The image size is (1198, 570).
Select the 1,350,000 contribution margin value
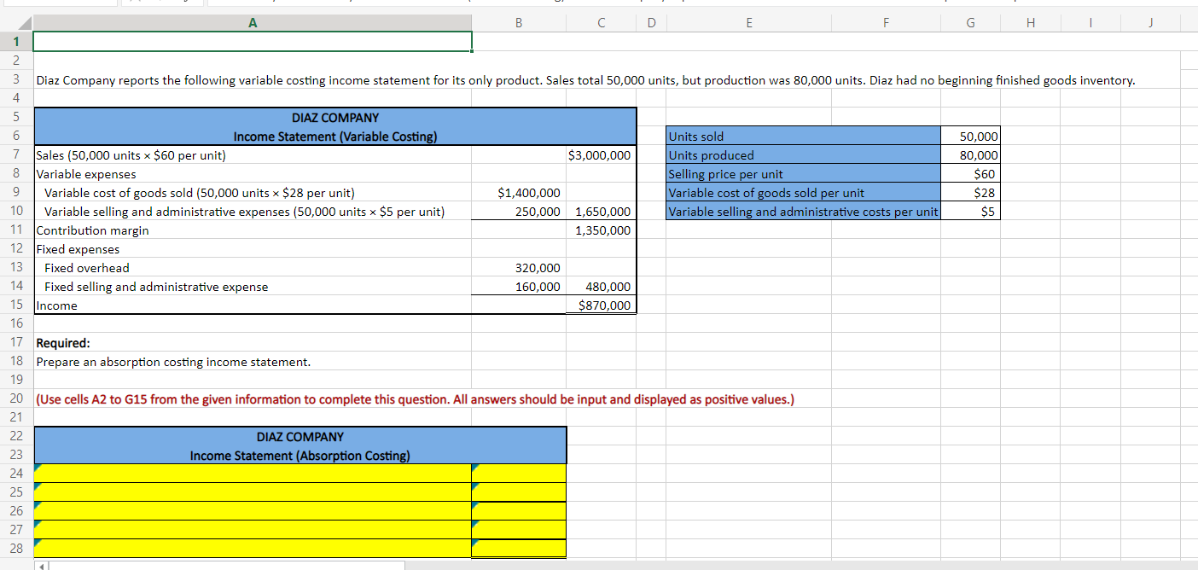[x=602, y=230]
